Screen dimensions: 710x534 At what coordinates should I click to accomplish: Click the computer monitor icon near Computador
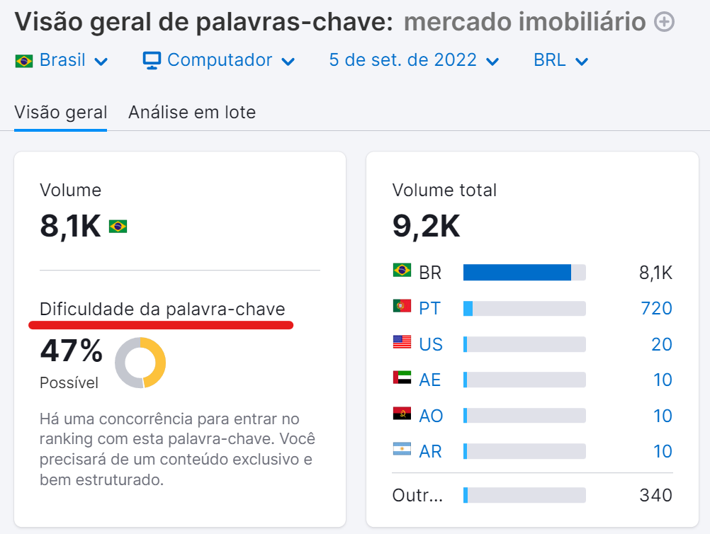(x=151, y=60)
